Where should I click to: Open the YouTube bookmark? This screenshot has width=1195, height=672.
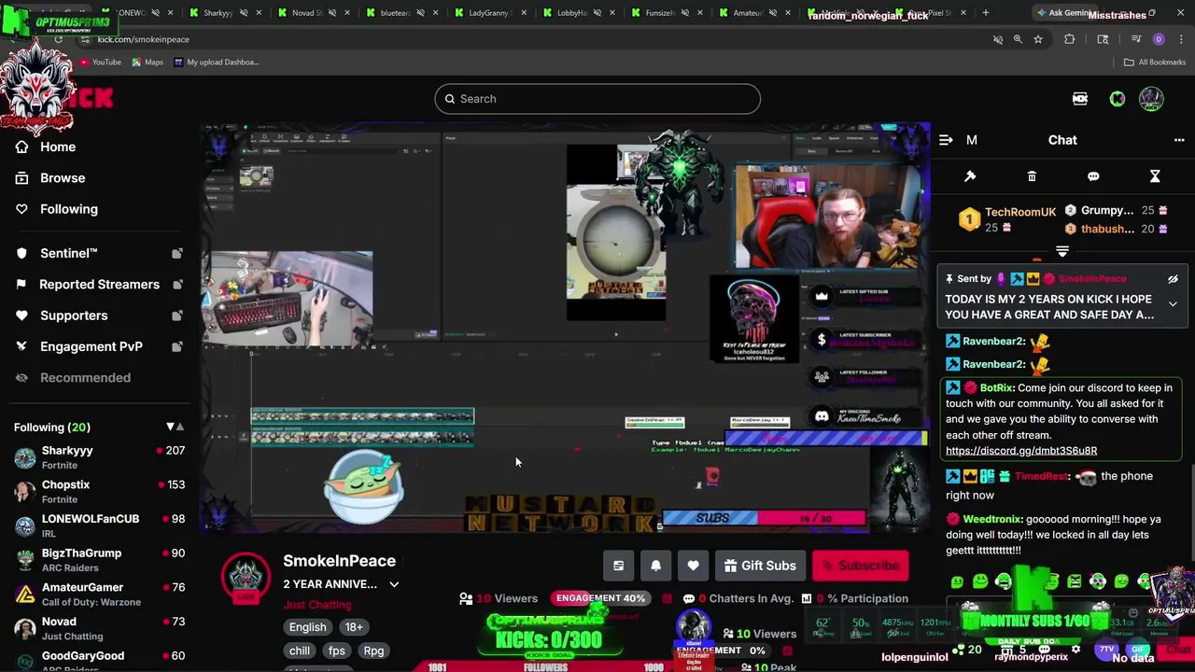pos(101,63)
